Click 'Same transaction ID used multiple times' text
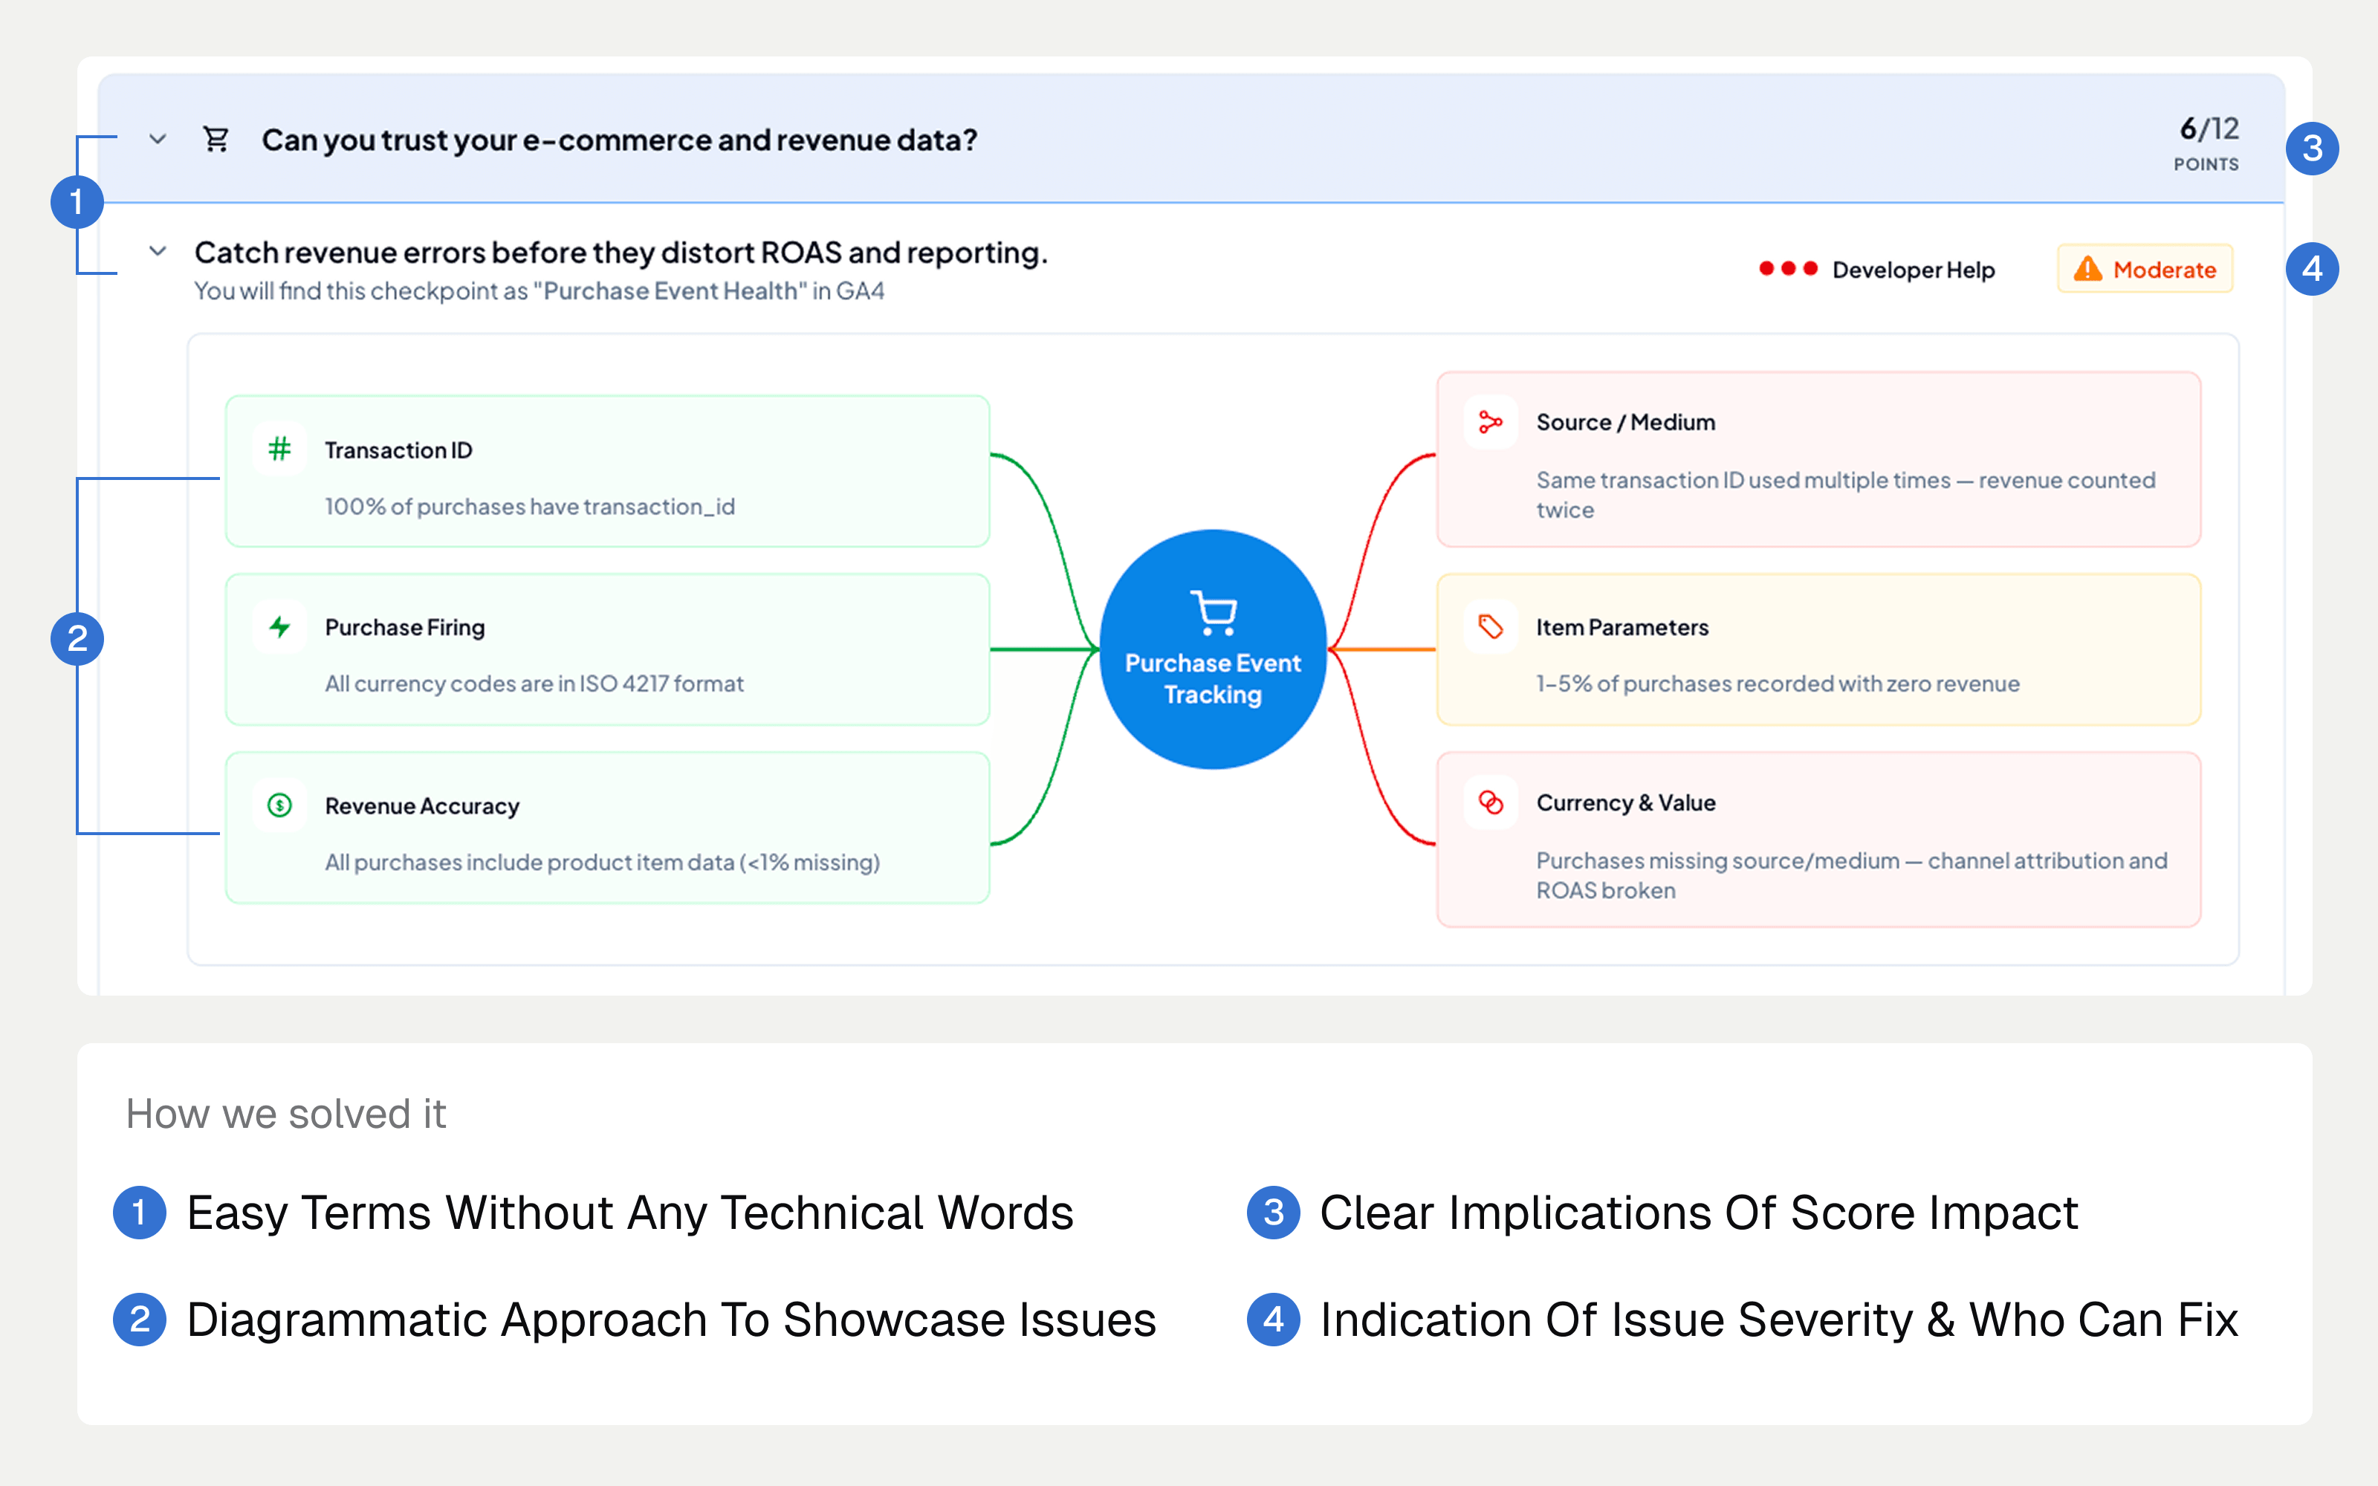The image size is (2378, 1486). tap(1845, 494)
